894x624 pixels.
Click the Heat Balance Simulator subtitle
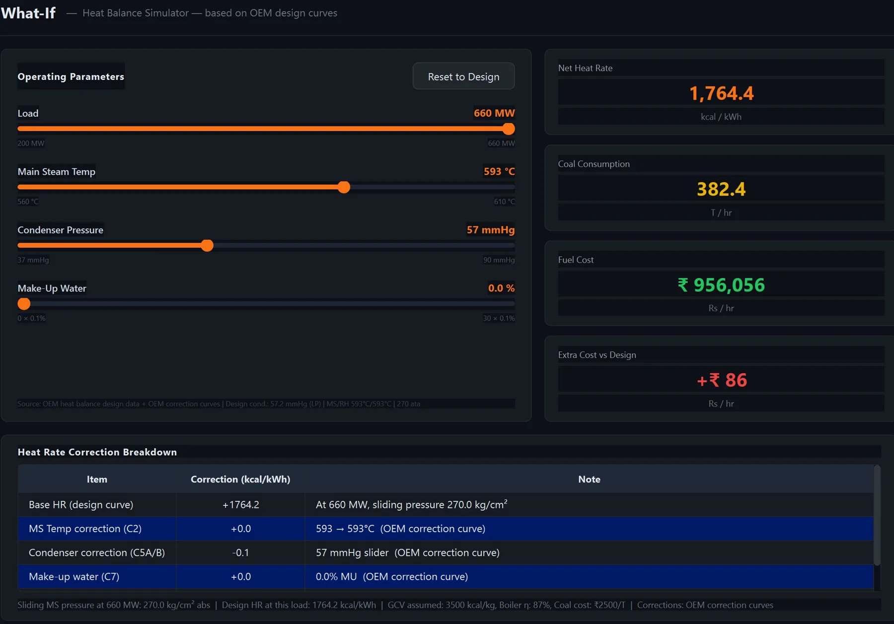pyautogui.click(x=210, y=13)
